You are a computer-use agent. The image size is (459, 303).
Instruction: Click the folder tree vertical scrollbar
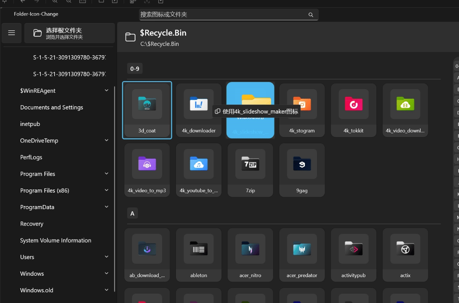pos(115,189)
